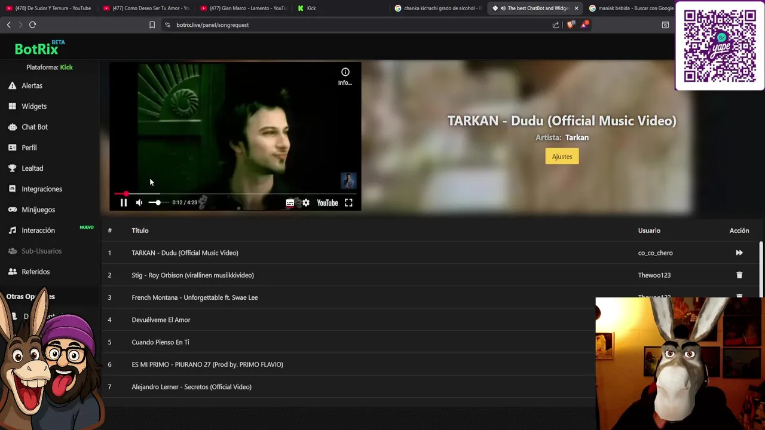Open Widgets in the sidebar
765x430 pixels.
[34, 106]
